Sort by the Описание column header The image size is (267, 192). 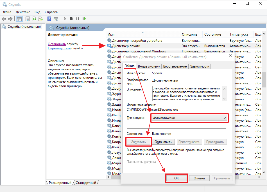tap(191, 34)
